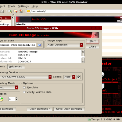Click the Close button in the burn dialog
The width and height of the screenshot is (122, 122).
pos(92,47)
